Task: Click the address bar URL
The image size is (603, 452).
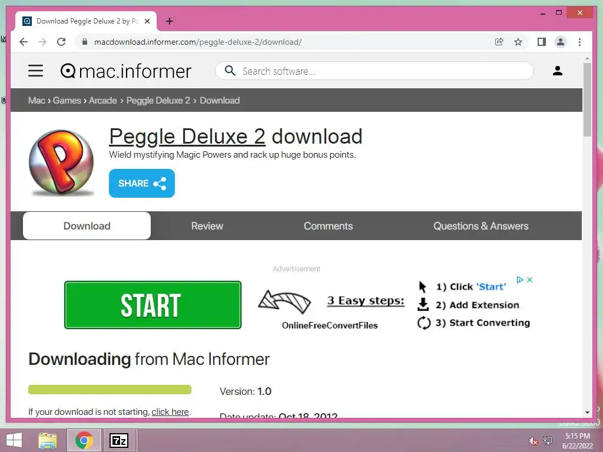Action: pos(198,42)
